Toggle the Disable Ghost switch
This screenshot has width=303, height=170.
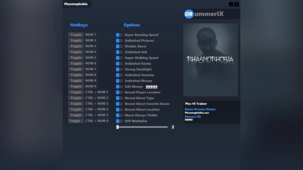click(119, 46)
